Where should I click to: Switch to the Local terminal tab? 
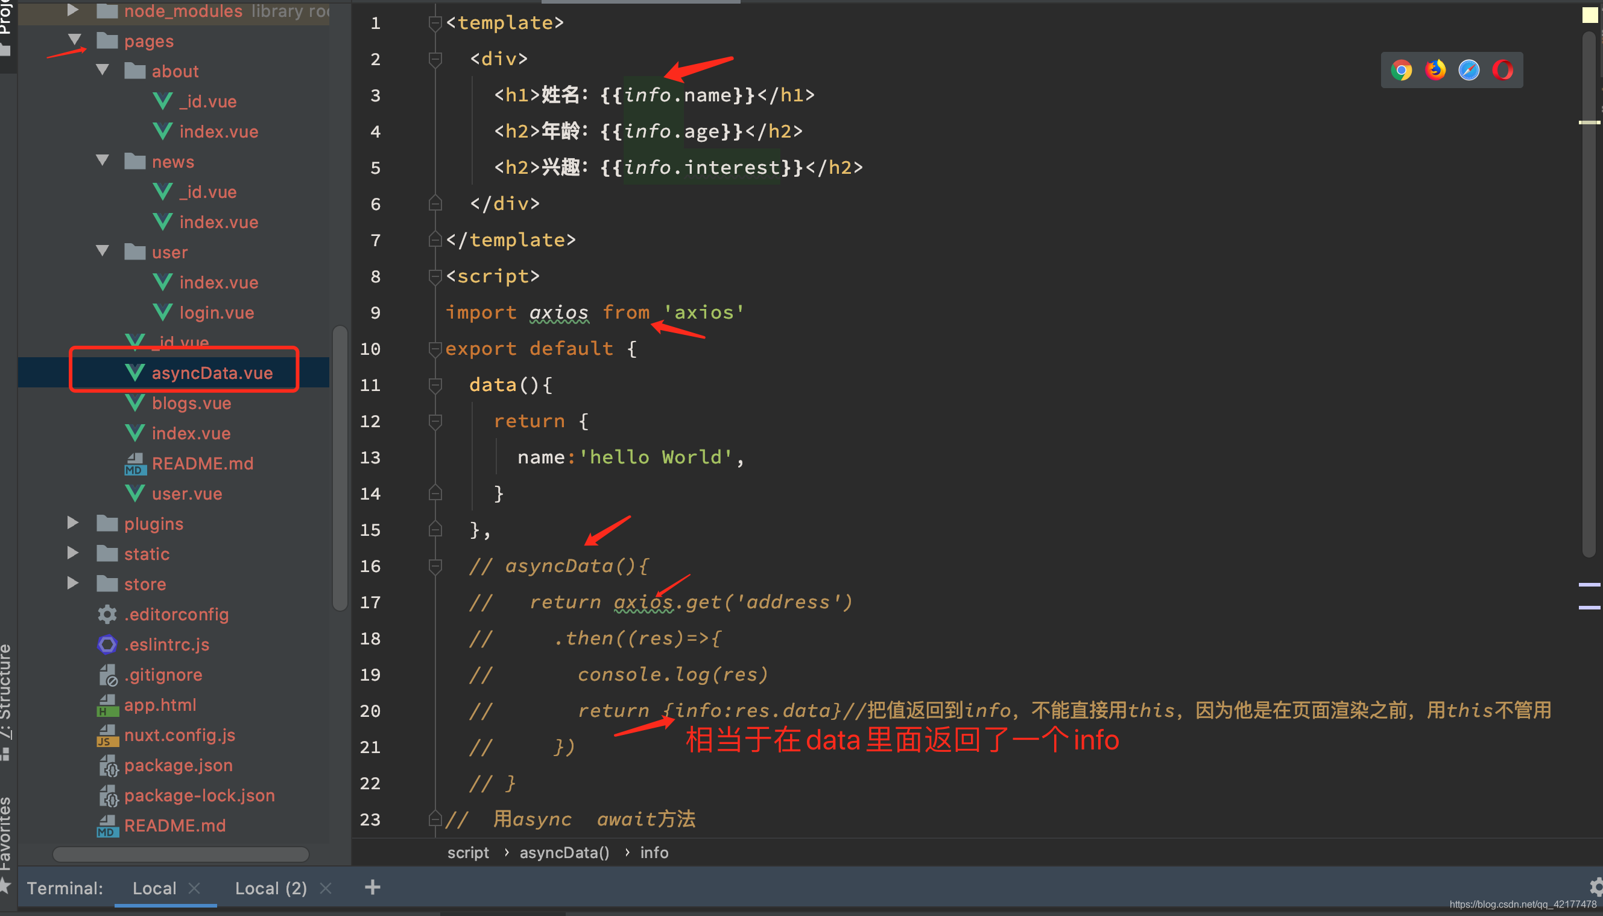click(x=154, y=888)
